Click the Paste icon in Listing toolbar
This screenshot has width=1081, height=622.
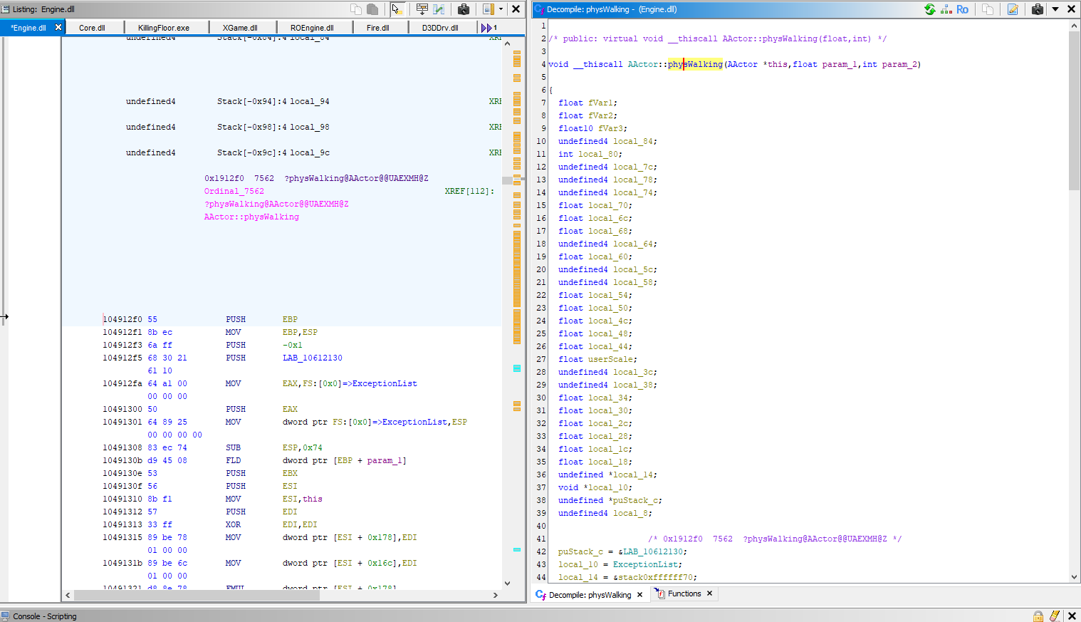pyautogui.click(x=372, y=9)
